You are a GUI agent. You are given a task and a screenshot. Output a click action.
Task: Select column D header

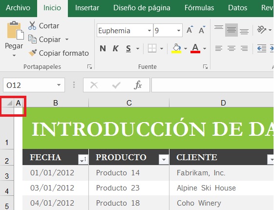(x=222, y=103)
